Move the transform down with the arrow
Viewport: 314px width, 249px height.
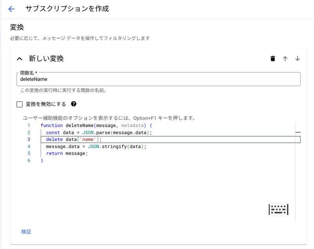tap(298, 59)
